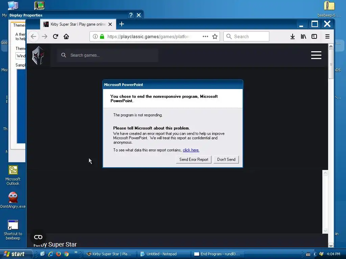
Task: Open the website hamburger navigation menu
Action: pos(316,55)
